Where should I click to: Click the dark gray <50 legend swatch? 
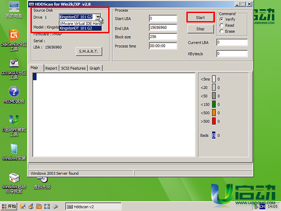click(214, 96)
